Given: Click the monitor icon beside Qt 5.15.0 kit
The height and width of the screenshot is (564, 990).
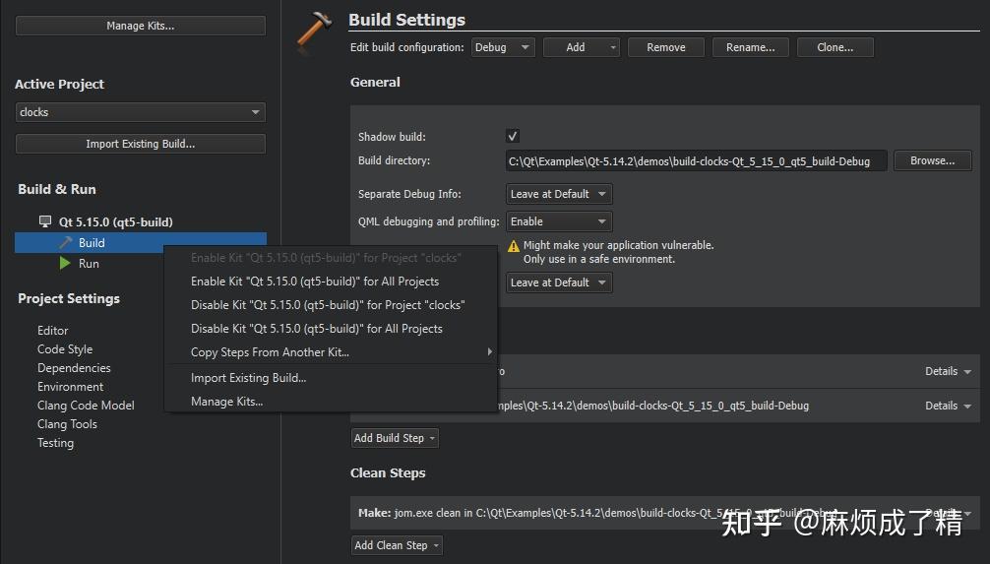Looking at the screenshot, I should (45, 221).
